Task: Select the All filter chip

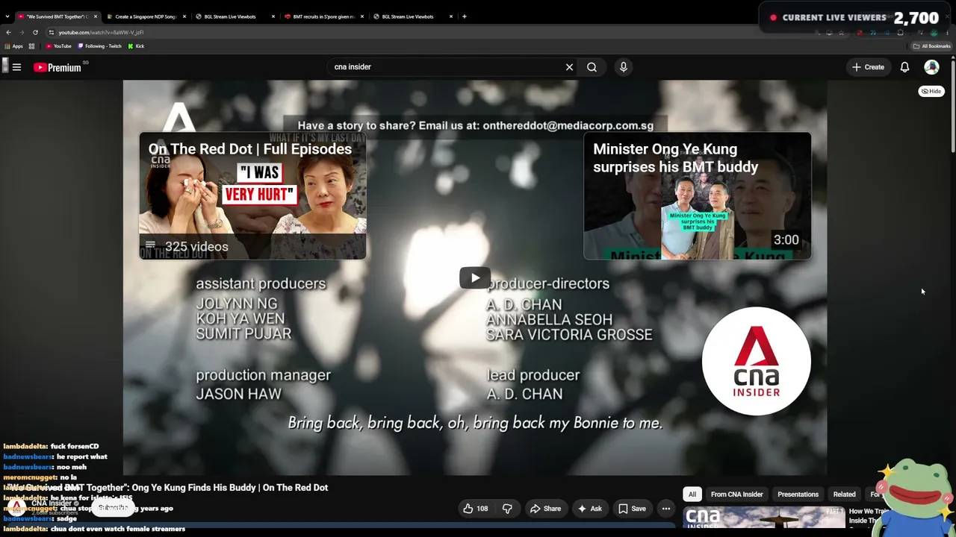Action: point(692,494)
